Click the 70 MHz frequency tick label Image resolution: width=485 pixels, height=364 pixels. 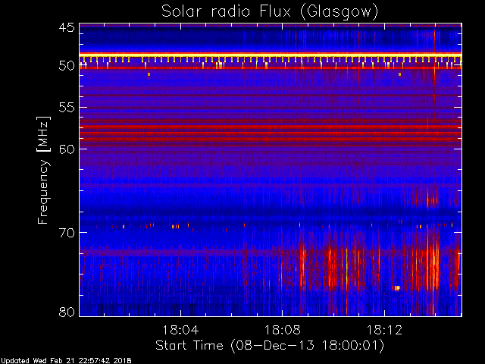[x=67, y=233]
